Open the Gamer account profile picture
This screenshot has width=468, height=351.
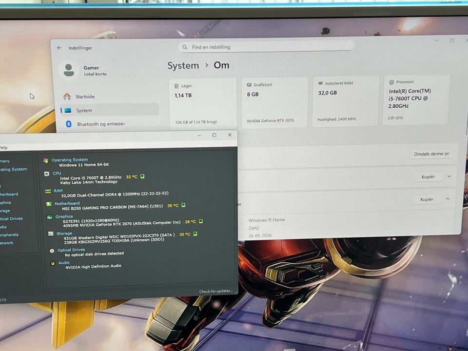click(x=69, y=70)
